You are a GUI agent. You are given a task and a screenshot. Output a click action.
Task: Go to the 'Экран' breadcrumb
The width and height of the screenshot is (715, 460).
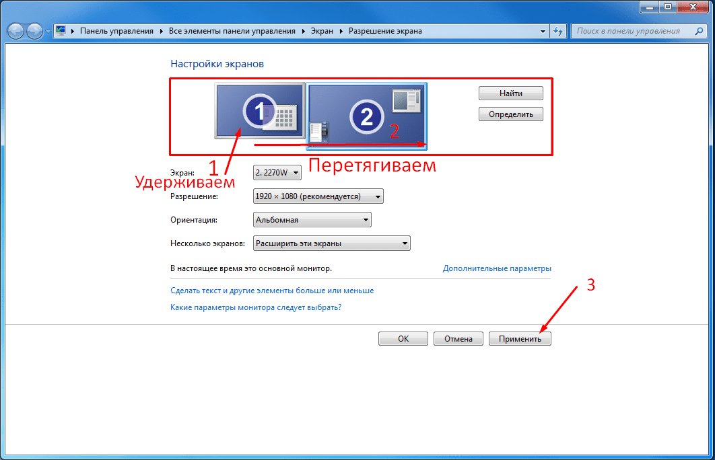pyautogui.click(x=322, y=31)
